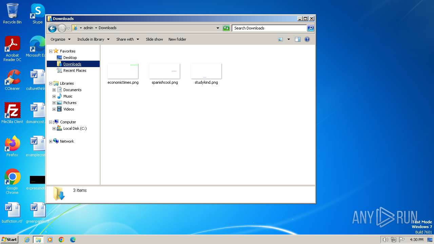
Task: Select Local Disk (C:)
Action: click(75, 128)
